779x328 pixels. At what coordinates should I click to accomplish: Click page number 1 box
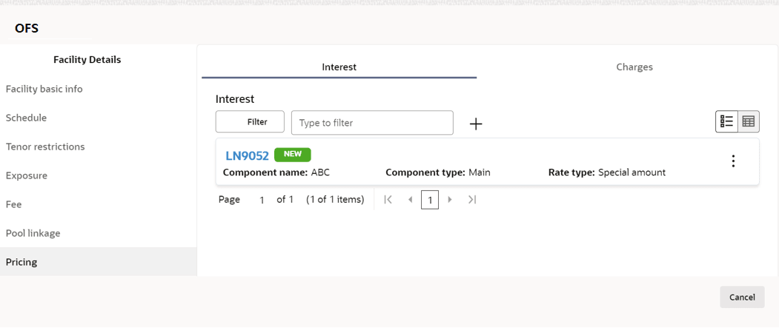pyautogui.click(x=430, y=200)
